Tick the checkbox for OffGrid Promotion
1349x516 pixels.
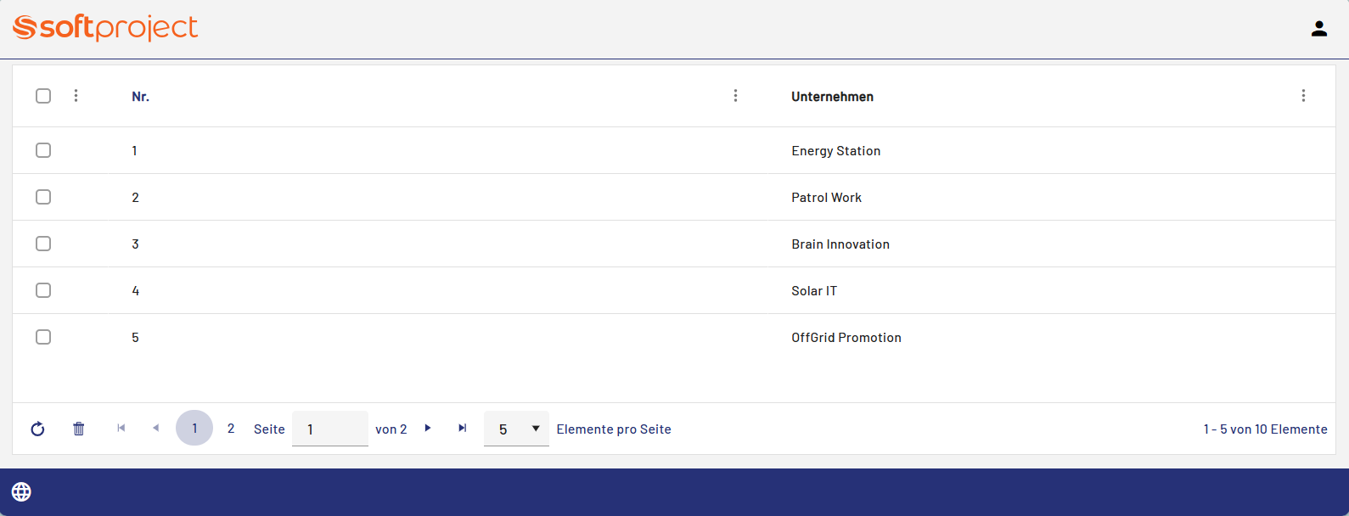43,337
